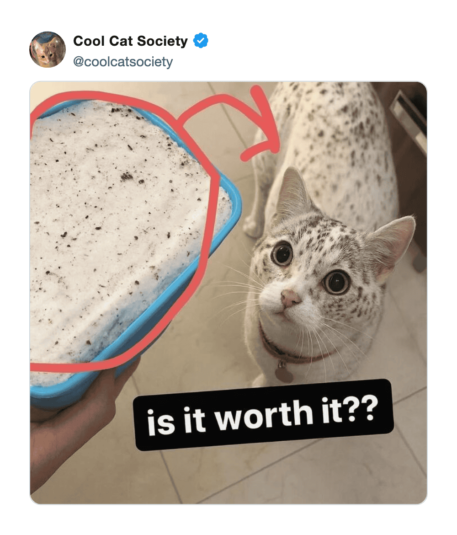Click the Cool Cat Society profile avatar
457x535 pixels.
point(48,49)
